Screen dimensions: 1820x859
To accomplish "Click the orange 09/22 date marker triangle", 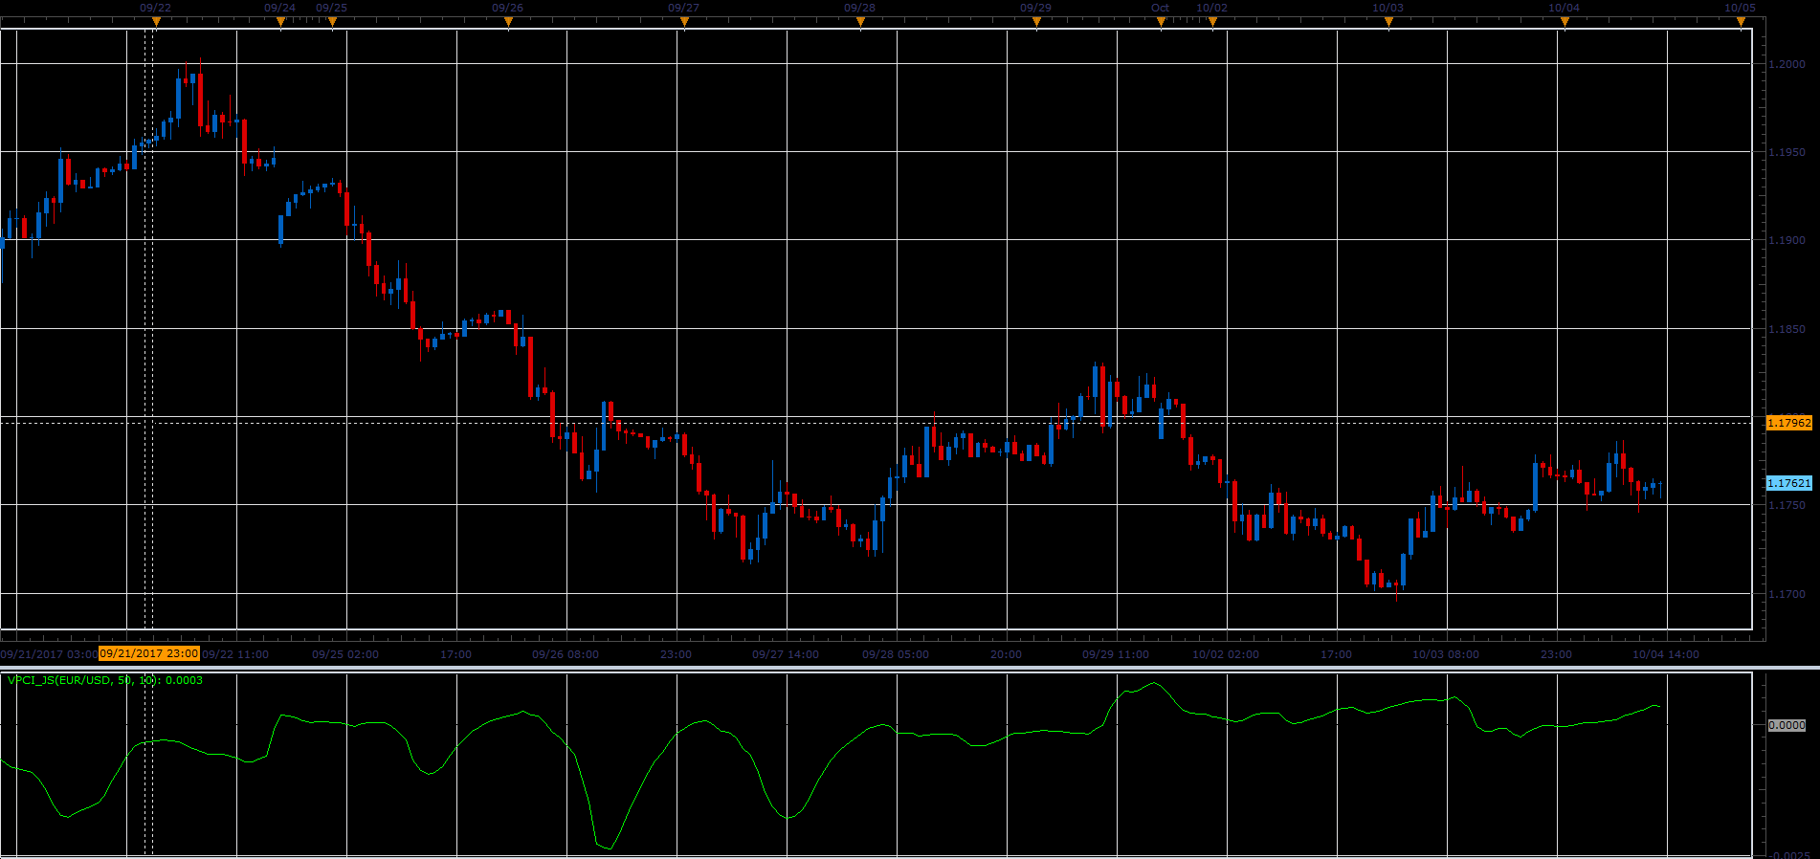I will [156, 22].
